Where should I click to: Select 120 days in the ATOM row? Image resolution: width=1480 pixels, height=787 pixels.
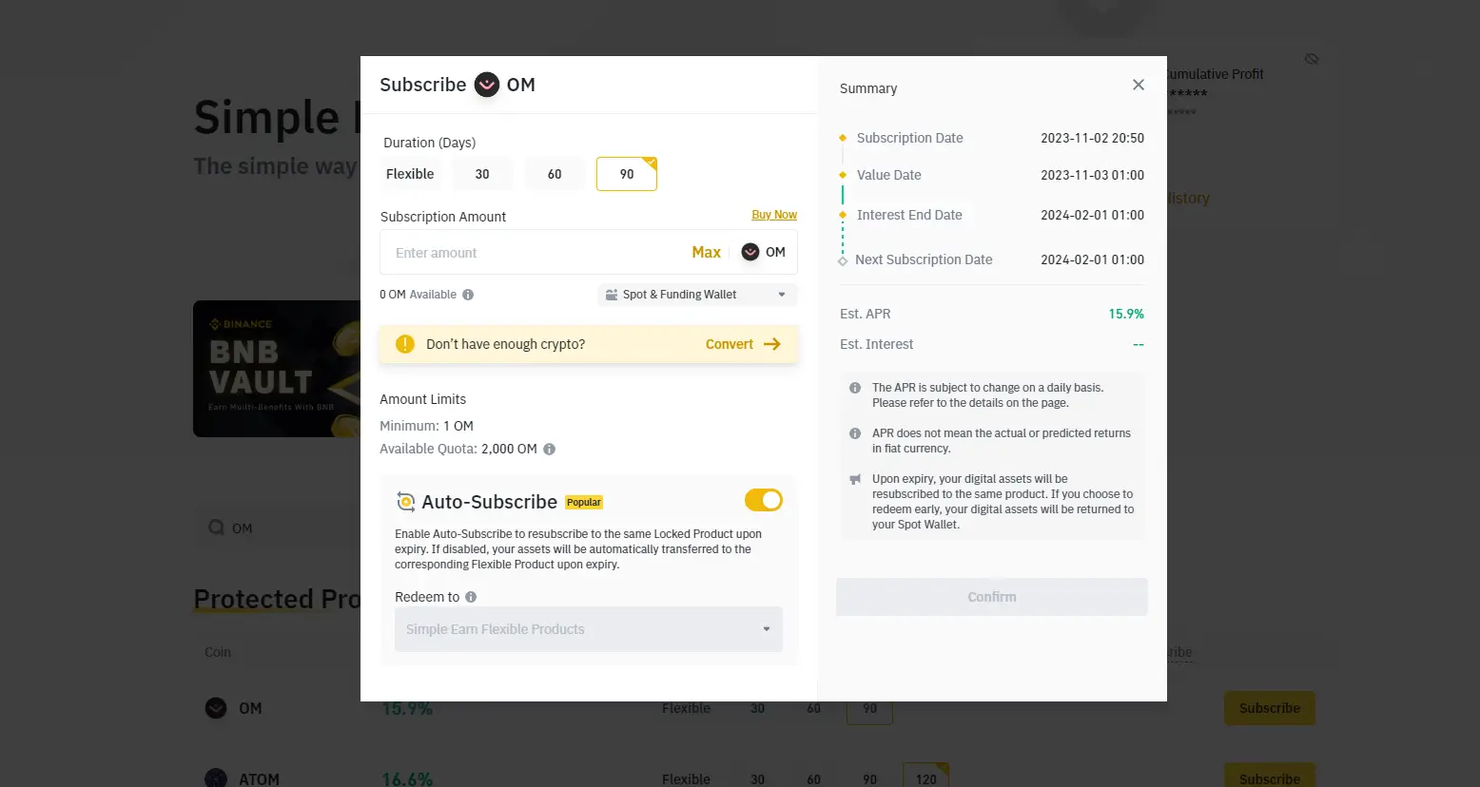click(925, 777)
